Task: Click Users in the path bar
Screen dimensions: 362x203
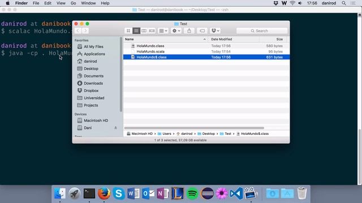Action: 165,134
